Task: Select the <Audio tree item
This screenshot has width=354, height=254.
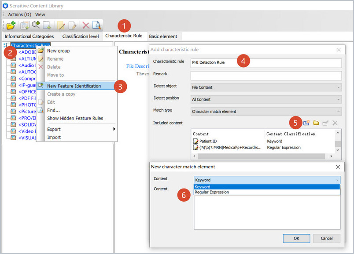Action: [27, 65]
